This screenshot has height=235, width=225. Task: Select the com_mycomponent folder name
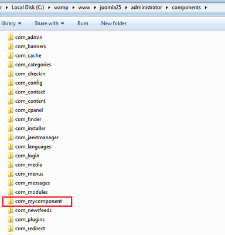click(39, 201)
